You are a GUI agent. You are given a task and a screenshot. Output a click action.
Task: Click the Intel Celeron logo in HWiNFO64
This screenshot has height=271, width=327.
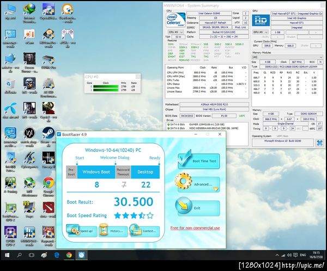pos(175,20)
